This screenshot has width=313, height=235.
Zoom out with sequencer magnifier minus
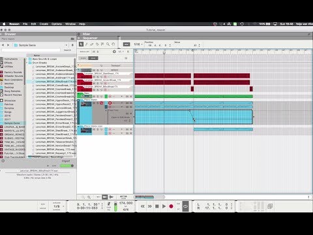83,197
